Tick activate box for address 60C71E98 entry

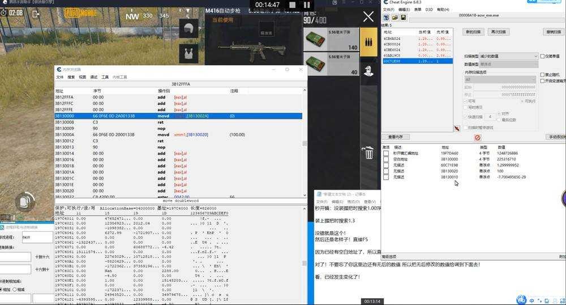(386, 165)
